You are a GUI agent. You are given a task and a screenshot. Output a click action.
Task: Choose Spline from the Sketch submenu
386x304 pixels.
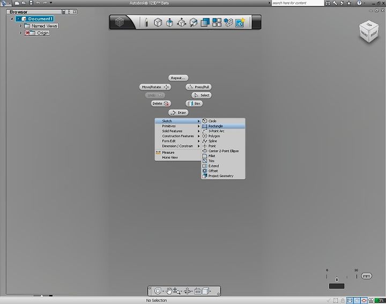(x=223, y=141)
